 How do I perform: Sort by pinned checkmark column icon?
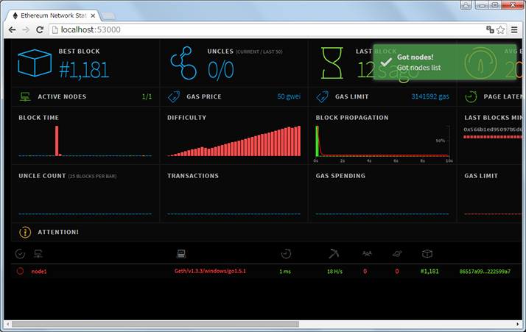(x=20, y=254)
